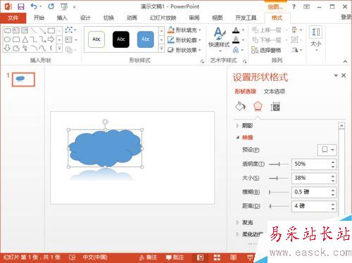352x263 pixels.
Task: Click the 4 磅 distance input field
Action: [x=311, y=206]
